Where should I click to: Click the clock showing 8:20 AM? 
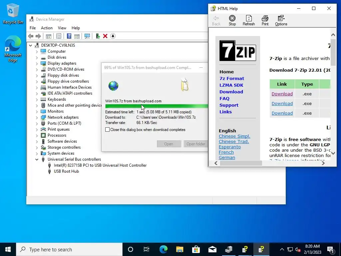tap(312, 246)
